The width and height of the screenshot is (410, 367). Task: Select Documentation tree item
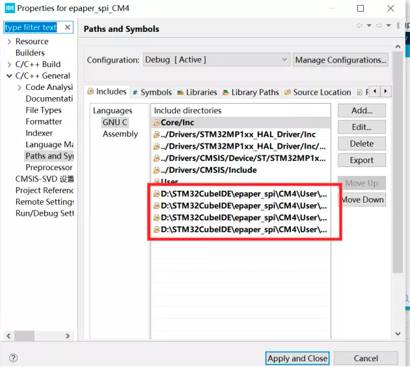tap(49, 98)
